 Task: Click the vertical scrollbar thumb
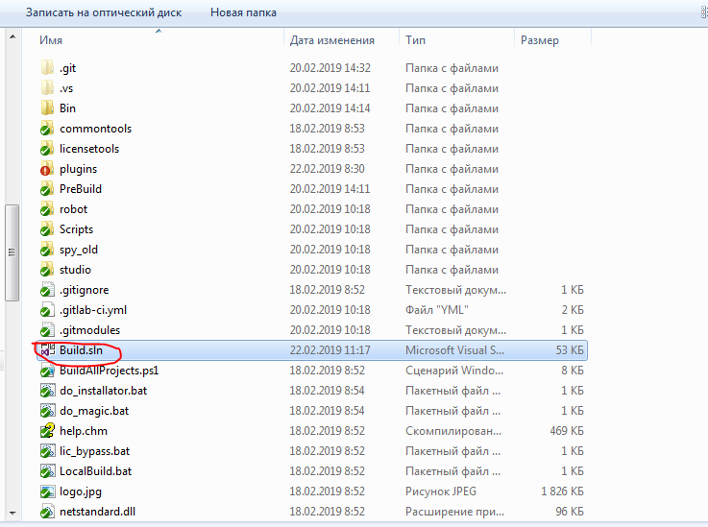pyautogui.click(x=12, y=252)
